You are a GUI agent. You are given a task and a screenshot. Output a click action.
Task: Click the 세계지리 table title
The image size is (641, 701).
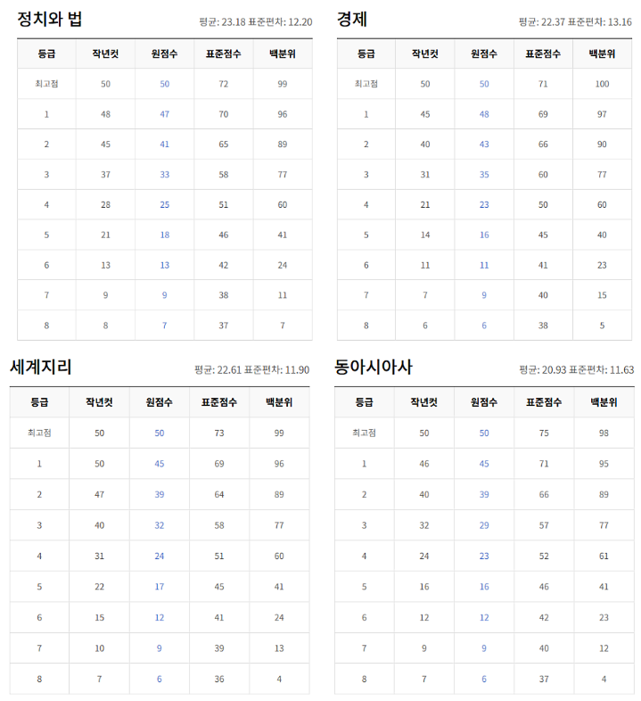41,367
